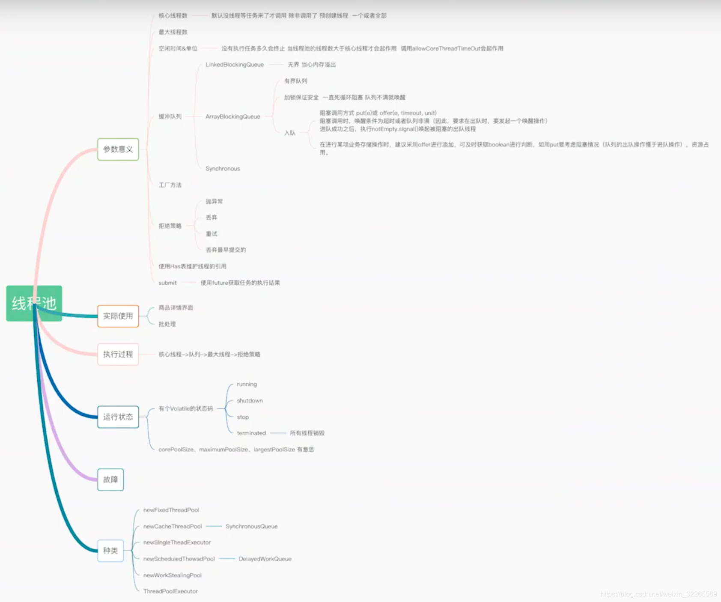Select the Synchronous node under 缓冲队列

point(223,169)
